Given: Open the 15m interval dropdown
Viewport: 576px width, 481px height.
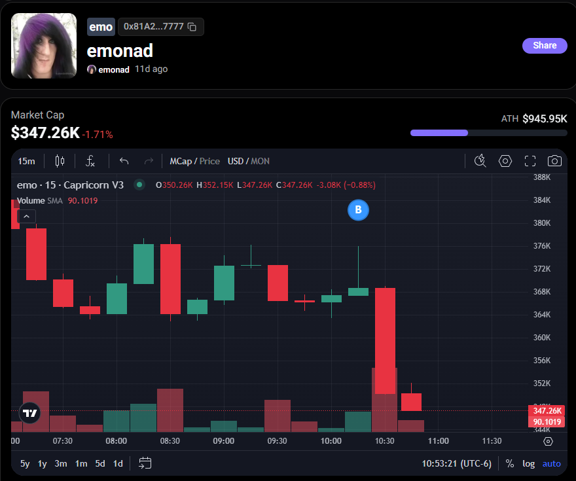Looking at the screenshot, I should point(26,161).
